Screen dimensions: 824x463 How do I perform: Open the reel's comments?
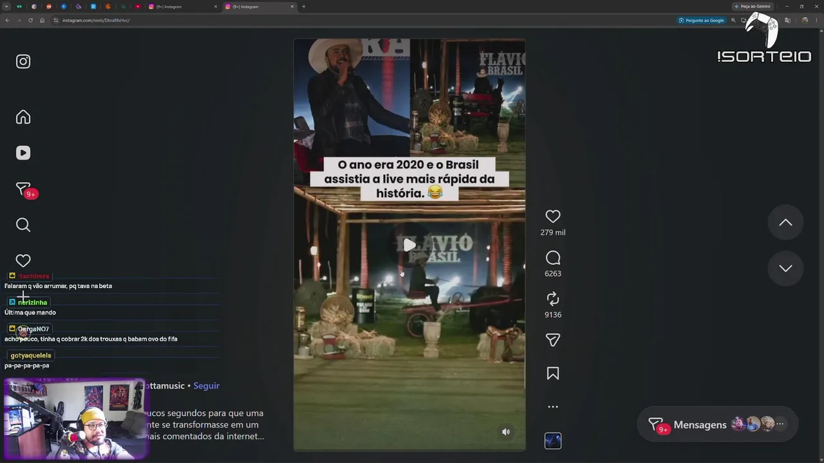553,258
